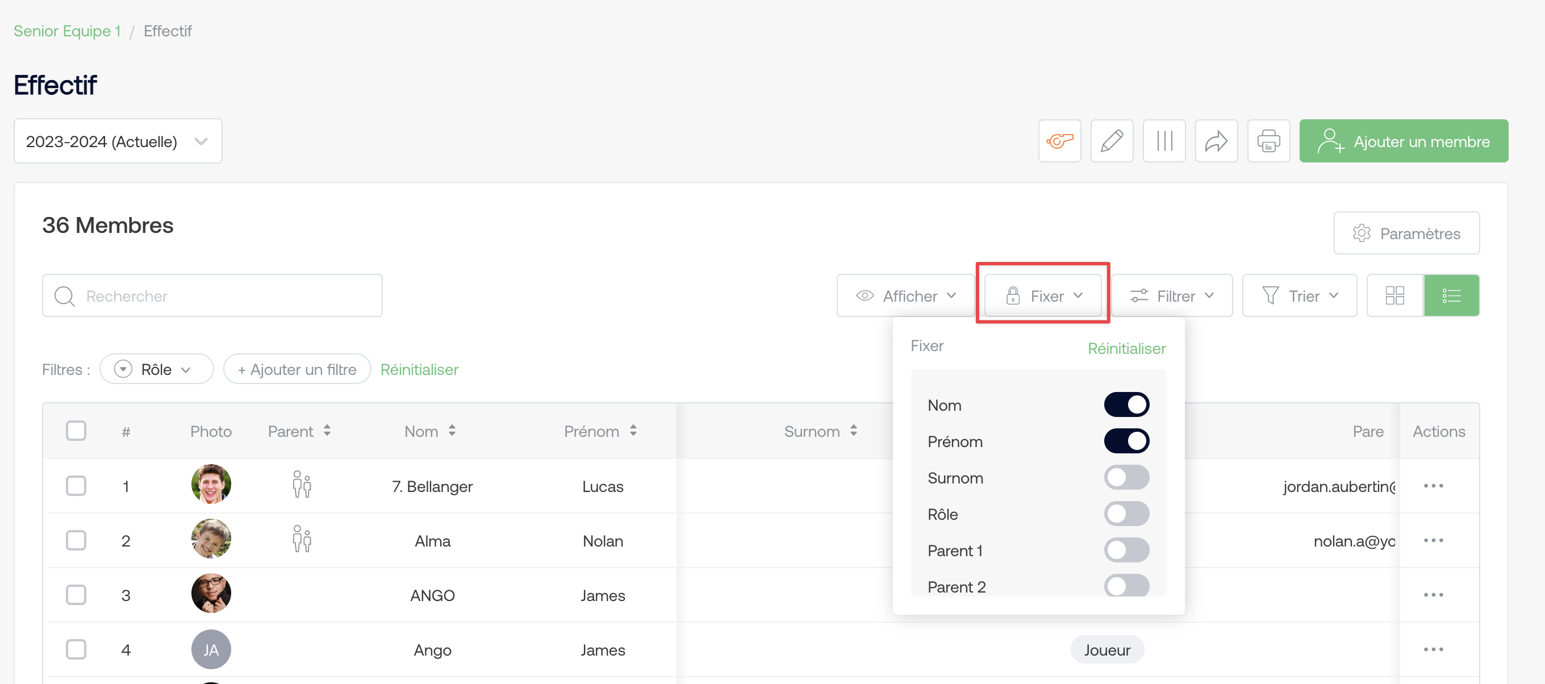The height and width of the screenshot is (684, 1545).
Task: Switch to list view icon
Action: pyautogui.click(x=1451, y=296)
